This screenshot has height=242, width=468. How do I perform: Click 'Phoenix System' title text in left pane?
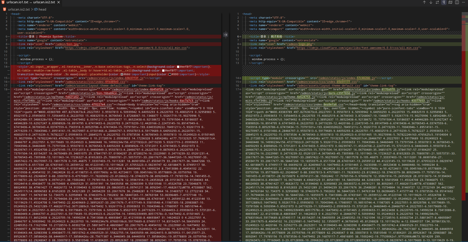51,36
